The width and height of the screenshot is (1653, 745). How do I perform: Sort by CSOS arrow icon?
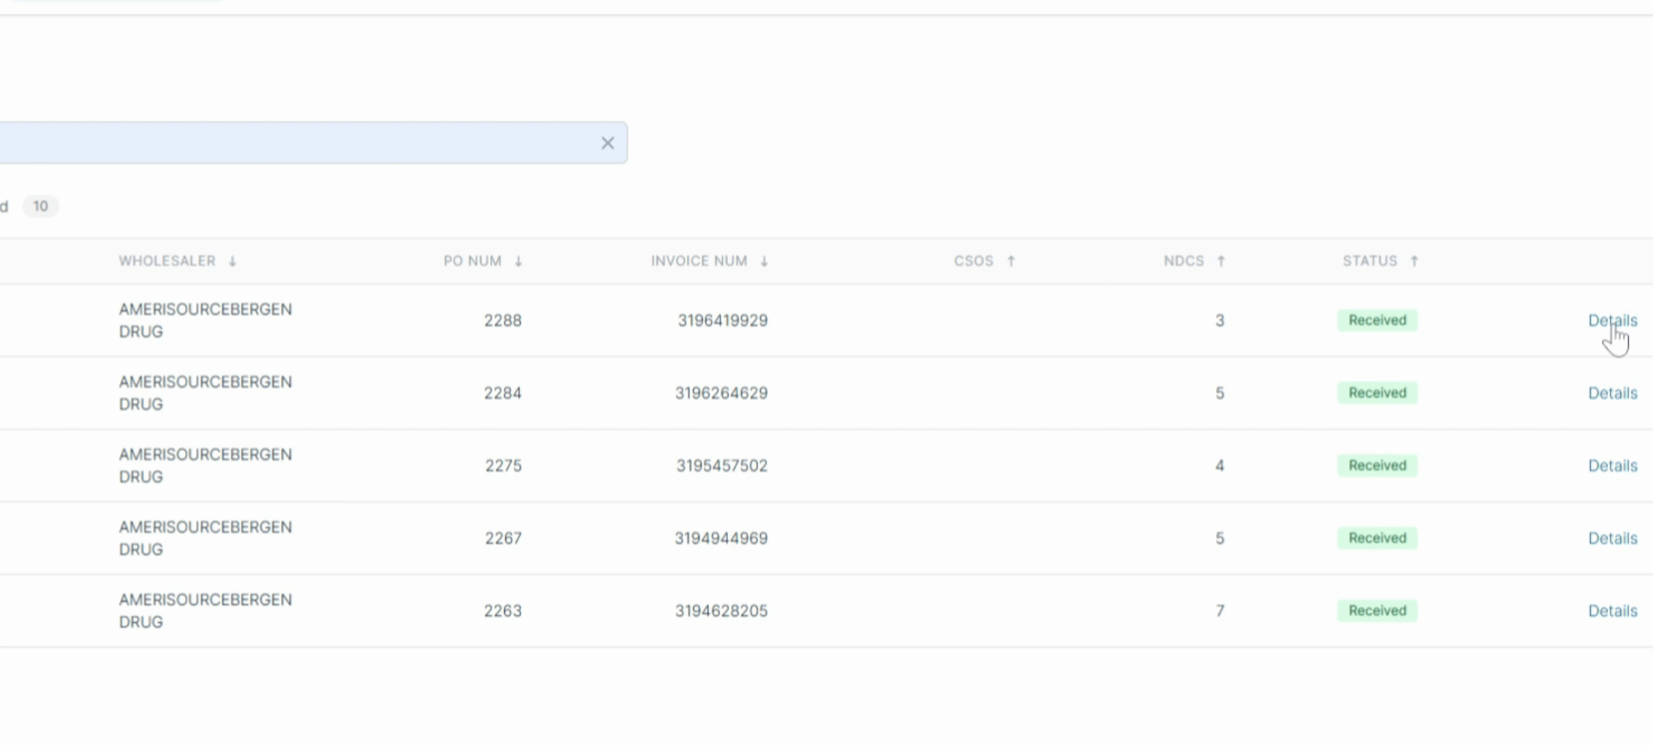1011,261
